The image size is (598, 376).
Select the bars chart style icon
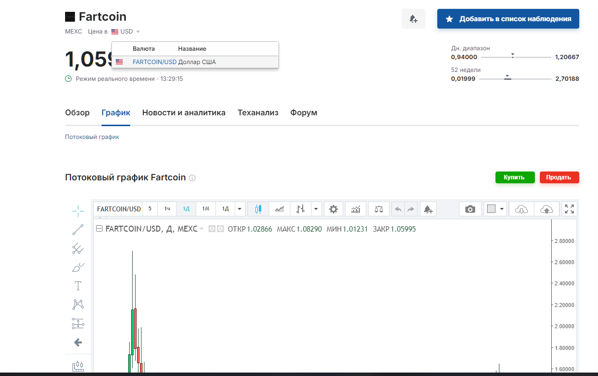click(301, 209)
